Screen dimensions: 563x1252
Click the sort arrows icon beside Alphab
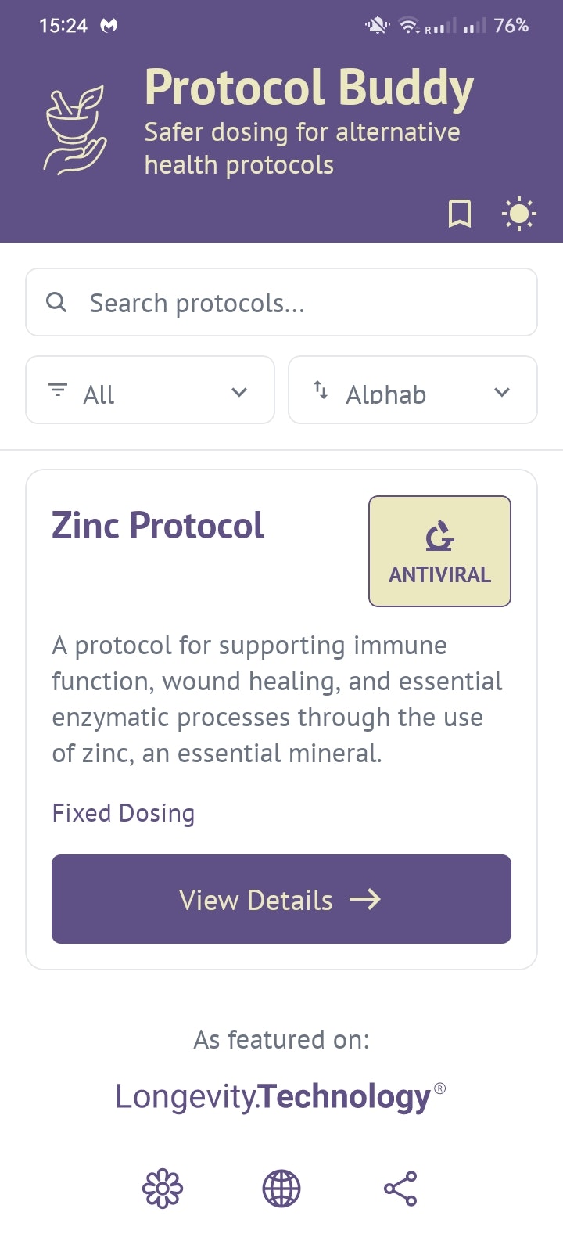pyautogui.click(x=321, y=390)
